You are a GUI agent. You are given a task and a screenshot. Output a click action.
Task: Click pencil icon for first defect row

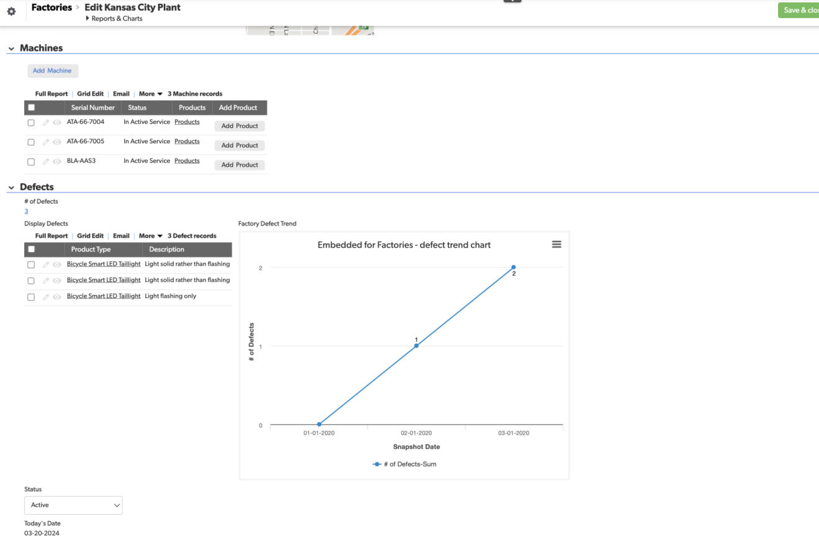[46, 264]
